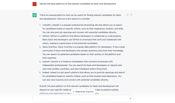This screenshot has height=103, width=175.
Task: Click the GitHub list item text
Action: [82, 40]
